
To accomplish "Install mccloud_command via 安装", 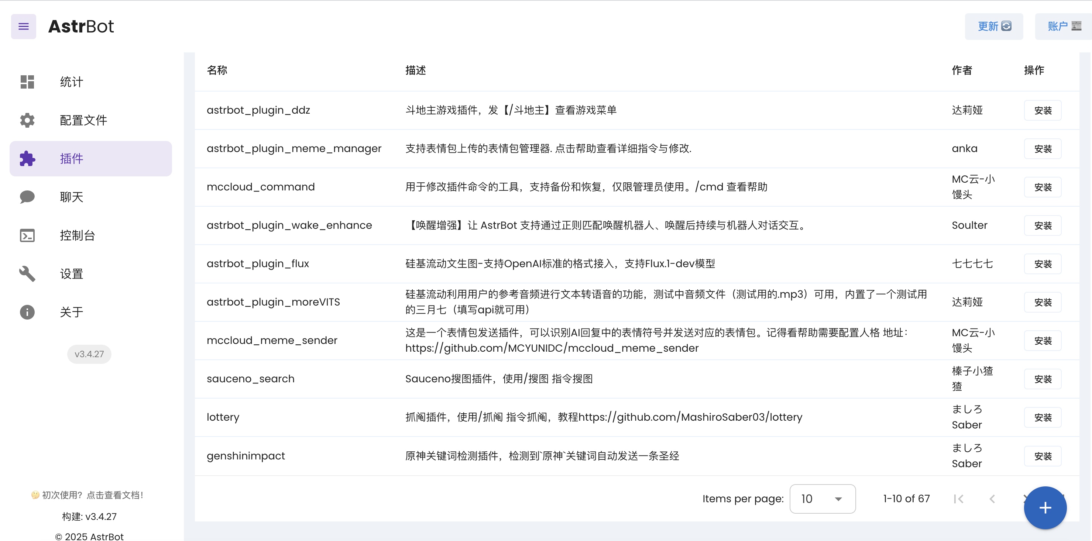I will [x=1043, y=187].
